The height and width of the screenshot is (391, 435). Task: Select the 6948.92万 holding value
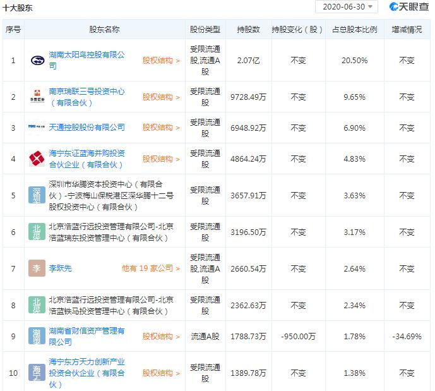tap(248, 128)
